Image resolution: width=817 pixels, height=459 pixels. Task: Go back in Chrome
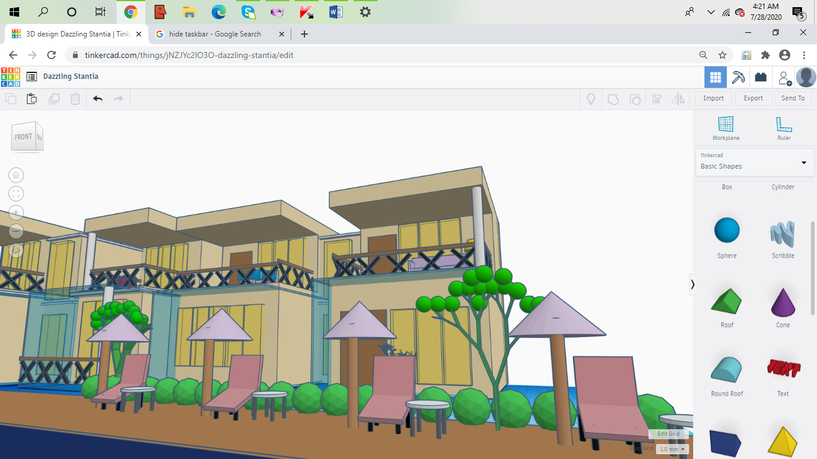13,55
